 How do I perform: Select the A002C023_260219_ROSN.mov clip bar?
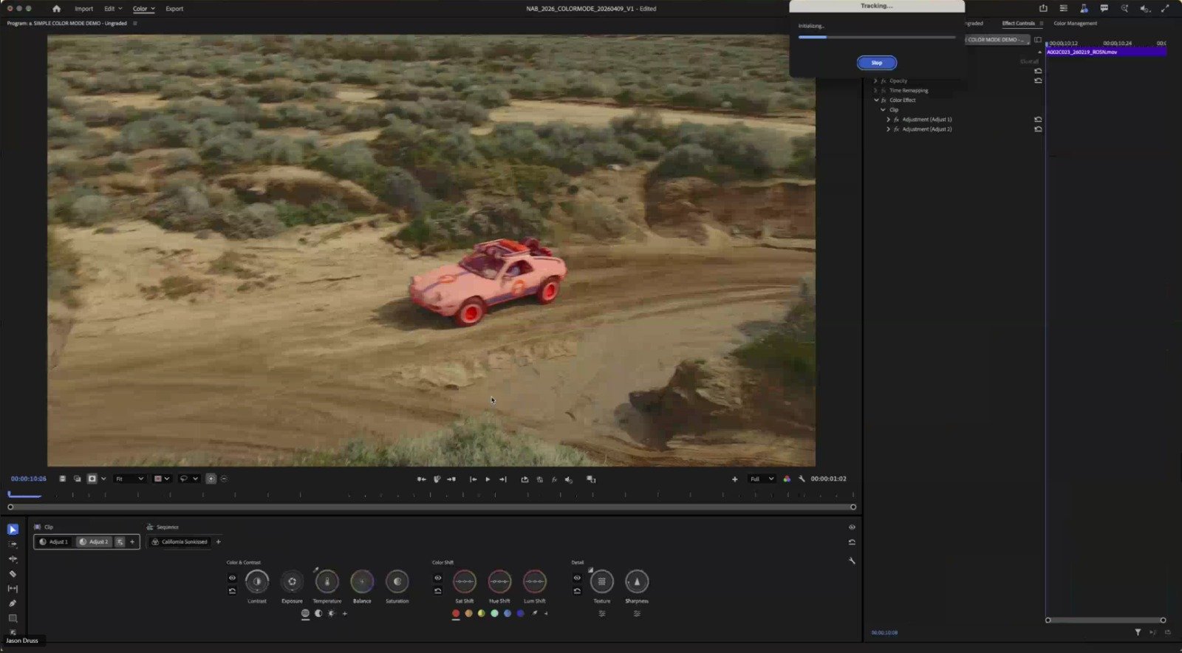[x=1106, y=52]
